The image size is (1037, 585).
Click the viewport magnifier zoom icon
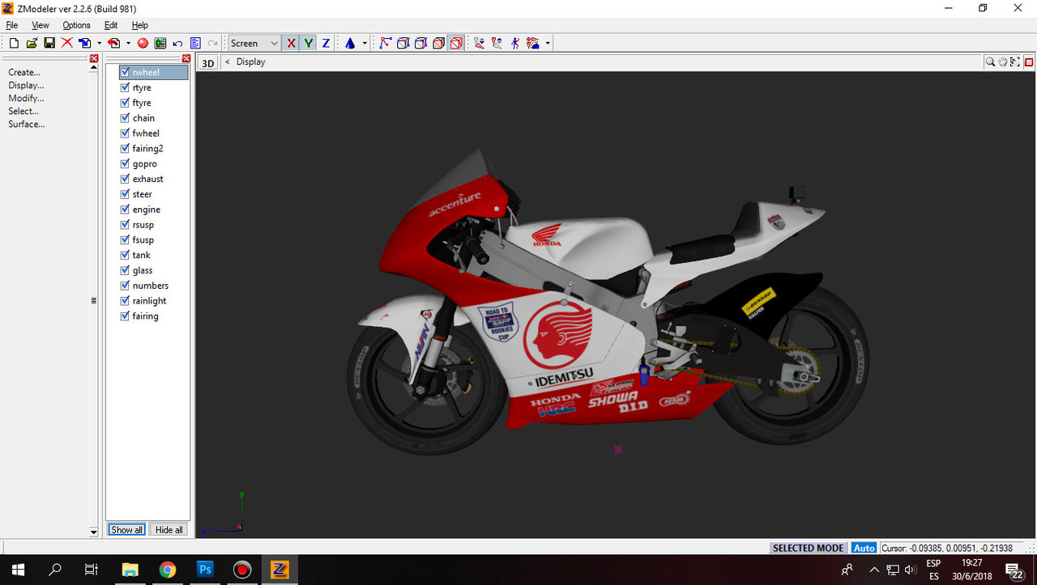(990, 61)
